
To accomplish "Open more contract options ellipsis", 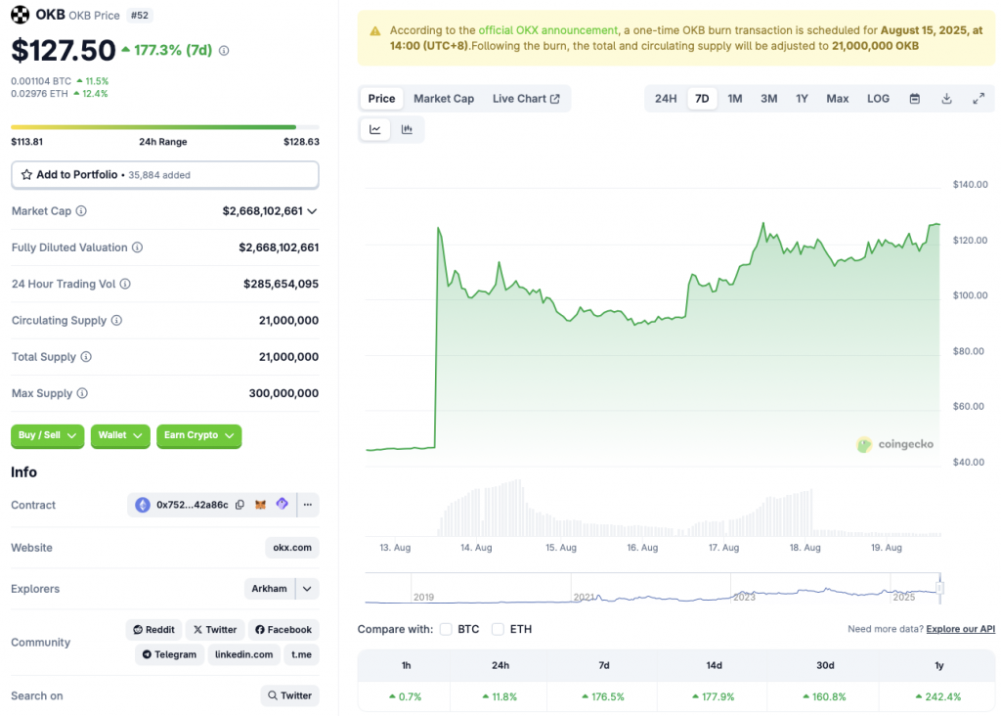I will (x=308, y=505).
